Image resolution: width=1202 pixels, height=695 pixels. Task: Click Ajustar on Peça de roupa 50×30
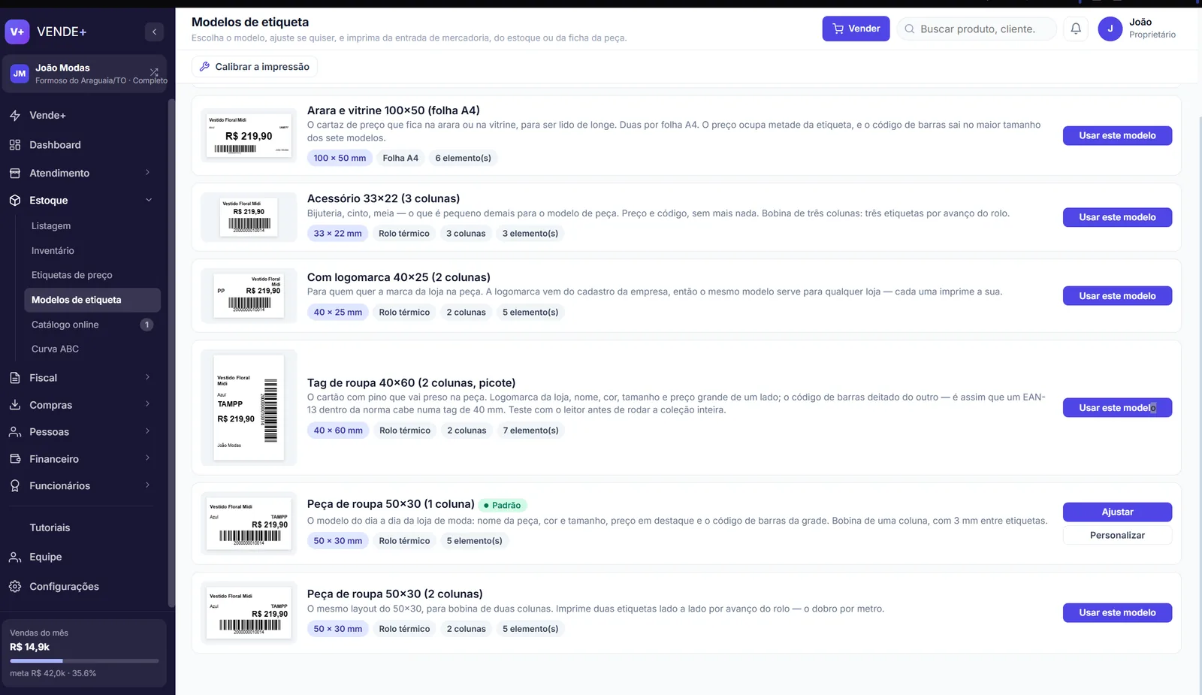coord(1117,512)
